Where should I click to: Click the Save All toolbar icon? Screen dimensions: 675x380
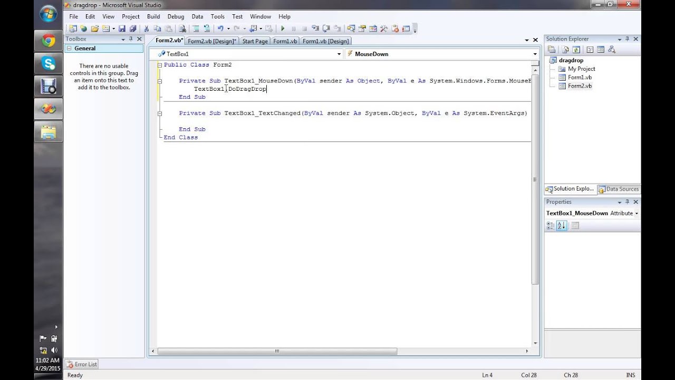[132, 29]
